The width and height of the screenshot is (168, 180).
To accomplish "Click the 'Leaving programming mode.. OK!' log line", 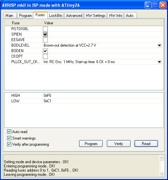I will [x=29, y=174].
